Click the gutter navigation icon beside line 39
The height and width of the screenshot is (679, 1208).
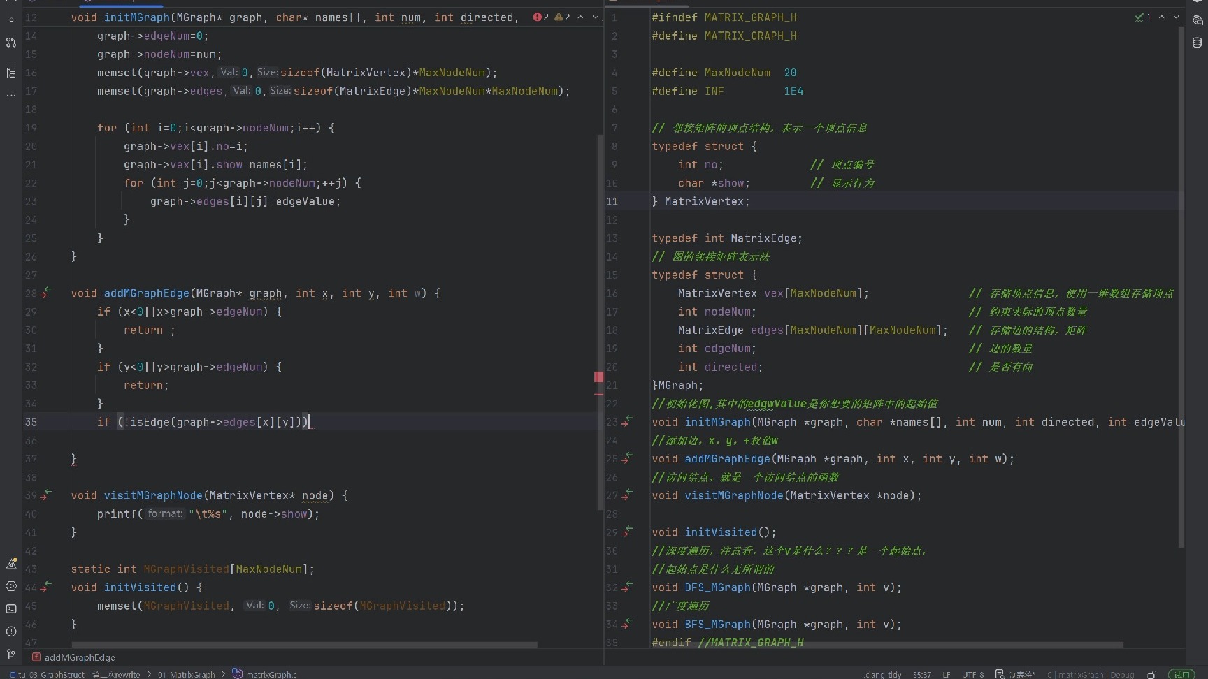click(45, 495)
